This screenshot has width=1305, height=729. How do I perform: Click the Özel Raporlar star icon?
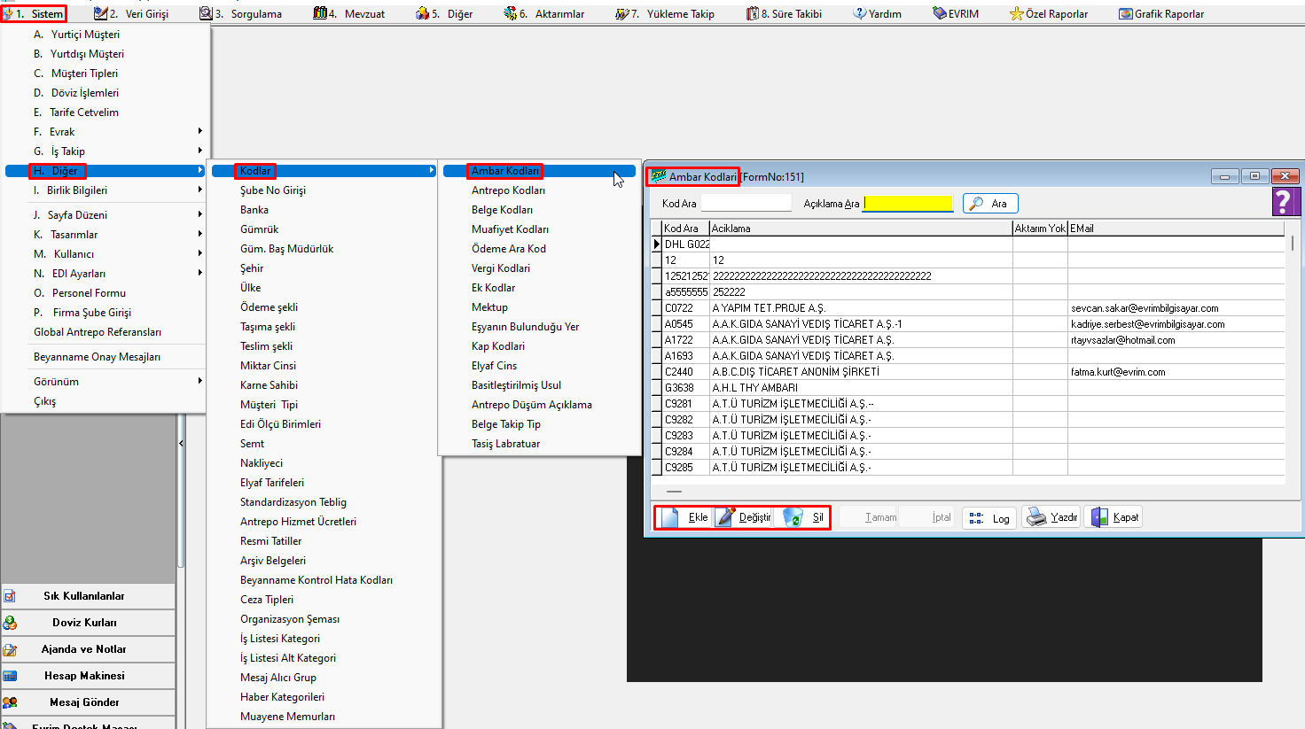tap(1017, 13)
